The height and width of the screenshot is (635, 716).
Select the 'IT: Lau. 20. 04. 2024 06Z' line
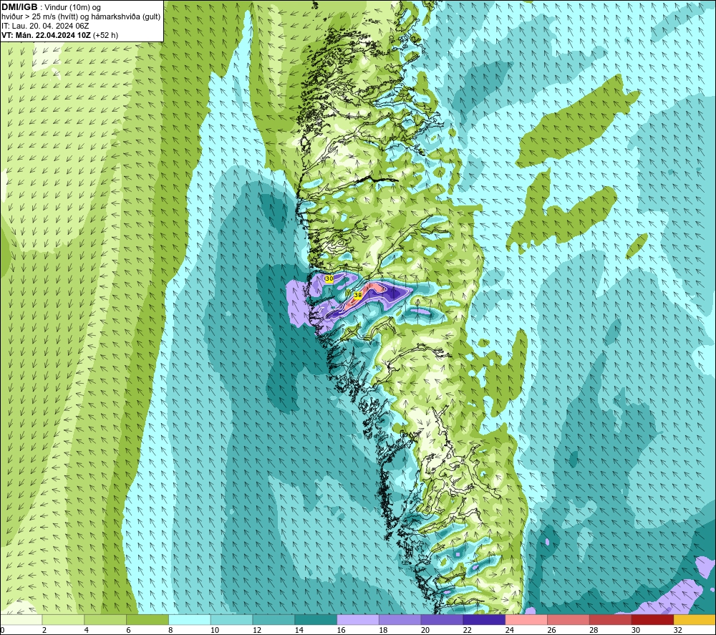pos(45,26)
